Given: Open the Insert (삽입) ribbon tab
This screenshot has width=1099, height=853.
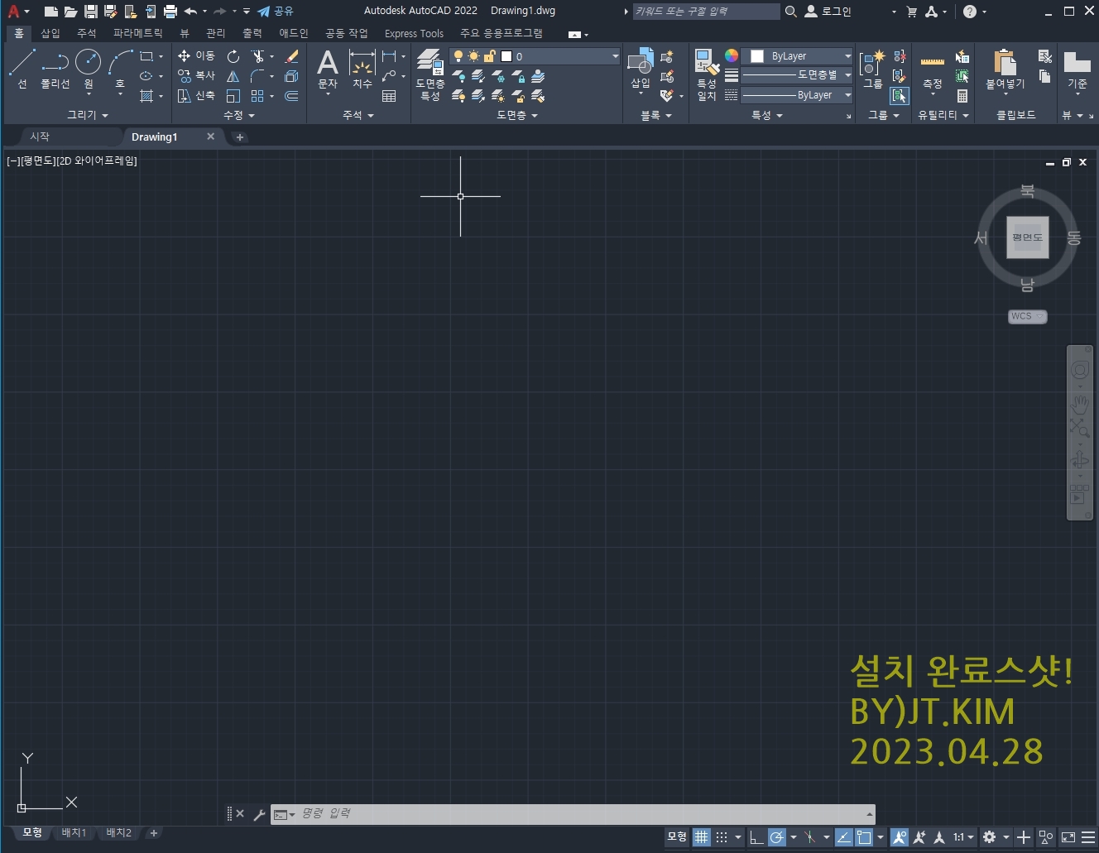Looking at the screenshot, I should 50,33.
